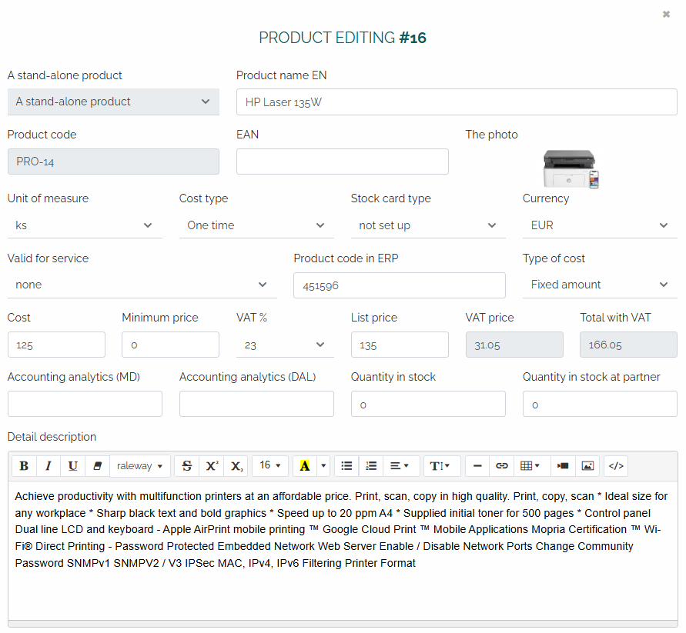Expand the Currency dropdown showing EUR
The image size is (686, 633).
click(x=599, y=225)
